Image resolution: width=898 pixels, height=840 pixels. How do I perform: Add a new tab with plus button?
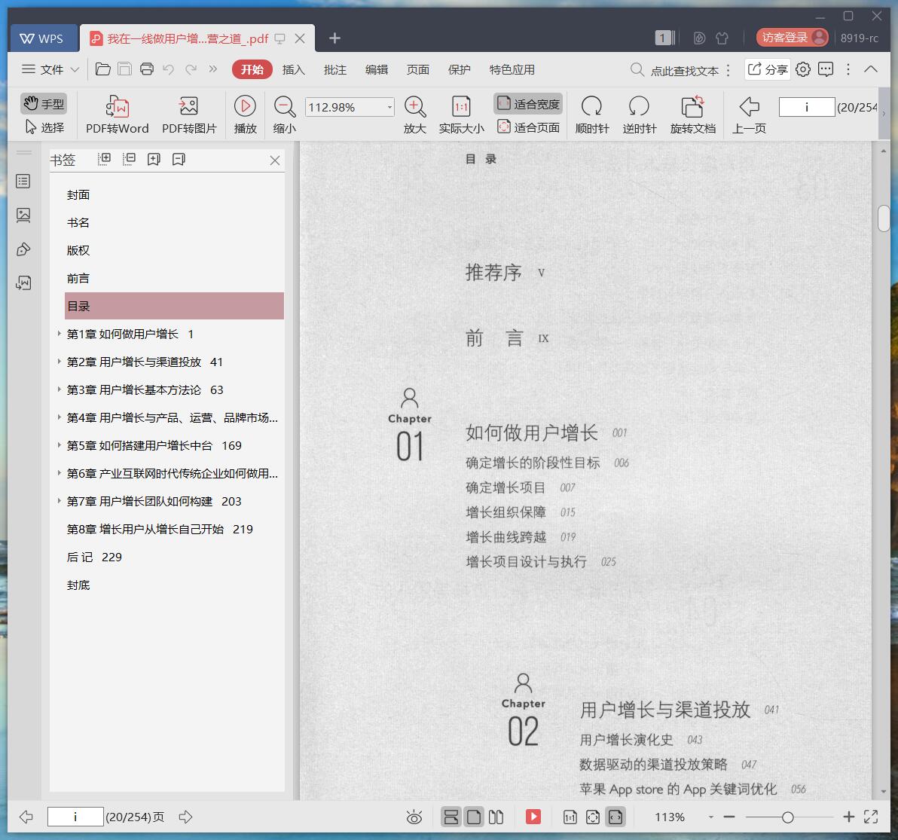click(334, 38)
